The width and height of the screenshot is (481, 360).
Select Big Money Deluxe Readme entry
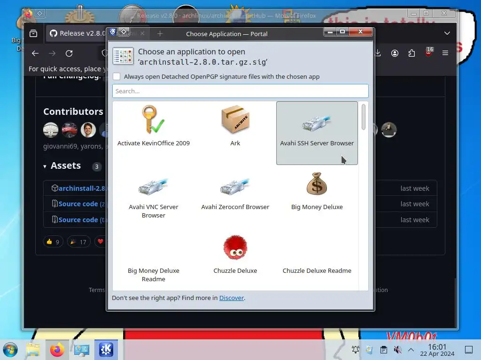154,261
